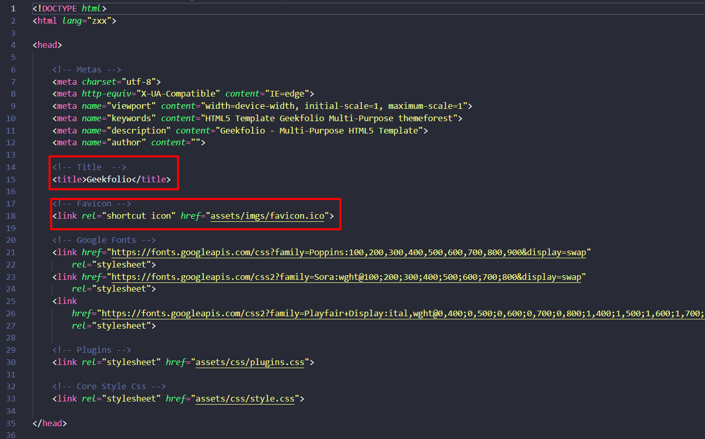Select line number 1 in gutter
This screenshot has width=705, height=439.
[12, 9]
